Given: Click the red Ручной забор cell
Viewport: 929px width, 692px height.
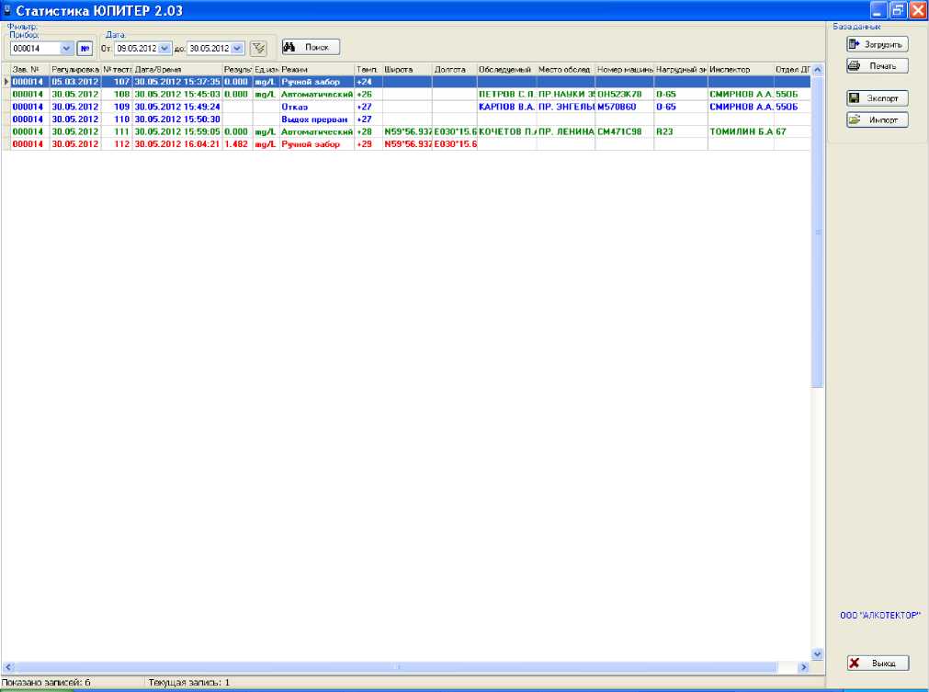Looking at the screenshot, I should [317, 144].
